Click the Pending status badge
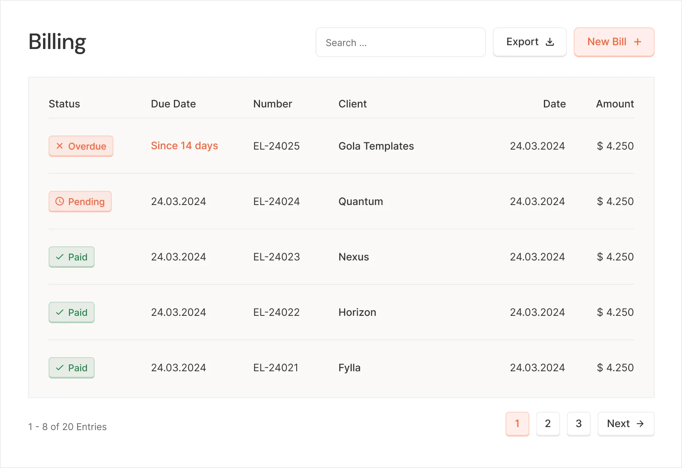Screen dimensions: 682x468 [x=80, y=202]
